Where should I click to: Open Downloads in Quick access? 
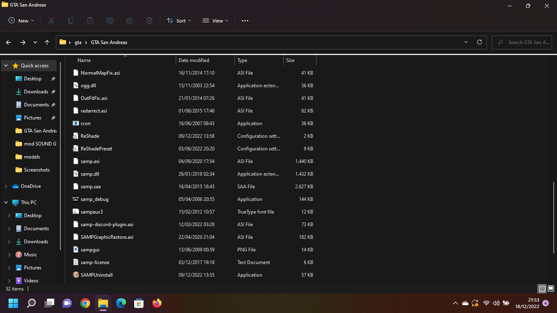pos(36,92)
